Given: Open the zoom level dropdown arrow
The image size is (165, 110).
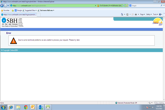Looking at the screenshot, I should 152,103.
